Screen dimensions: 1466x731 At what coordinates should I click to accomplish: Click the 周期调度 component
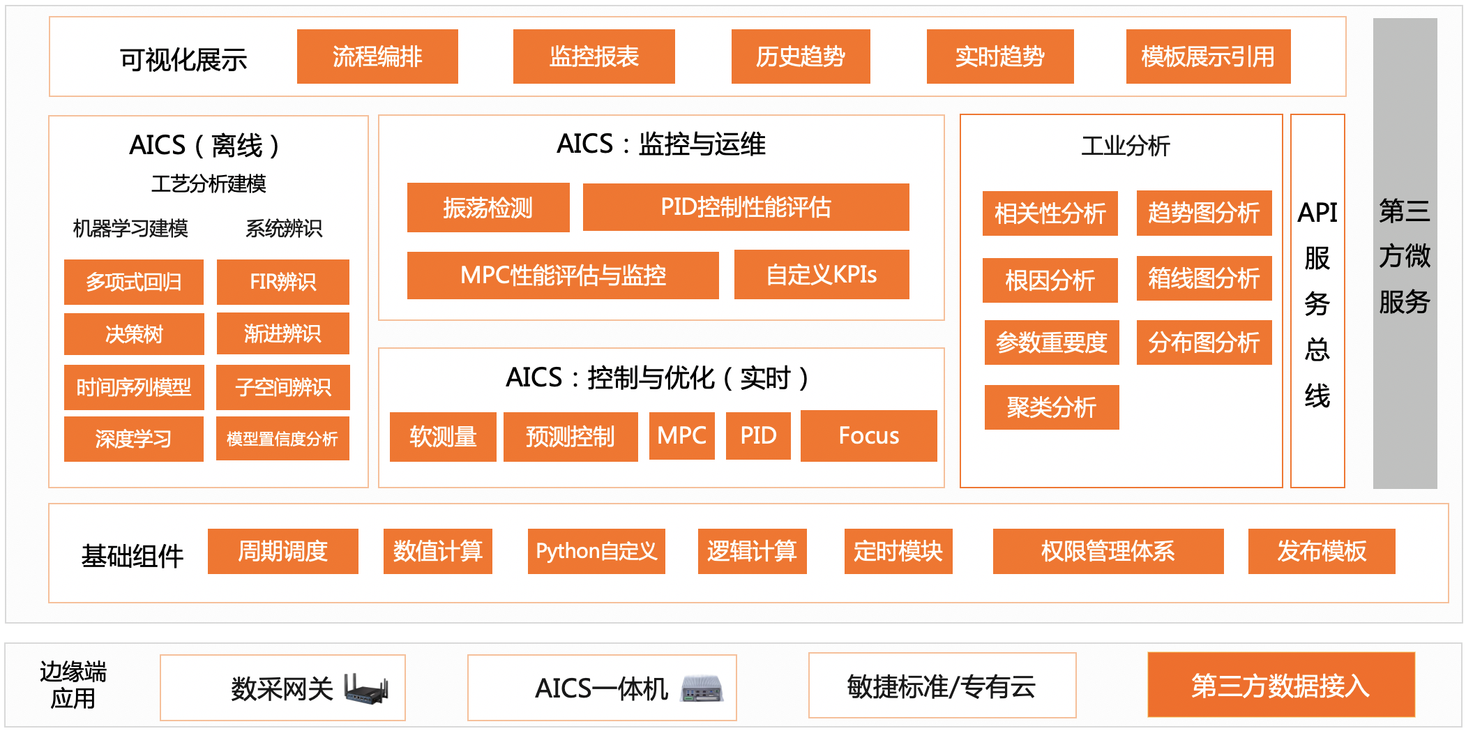point(283,551)
